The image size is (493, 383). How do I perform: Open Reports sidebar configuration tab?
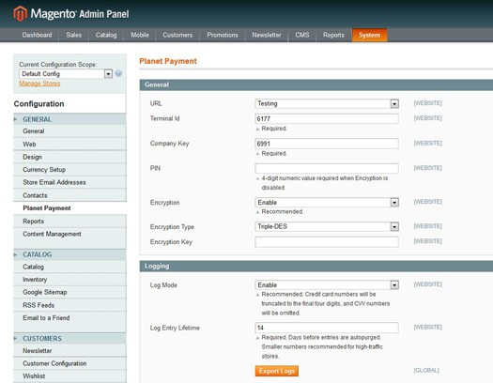click(x=69, y=222)
